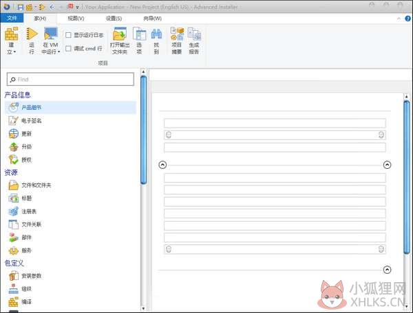The width and height of the screenshot is (413, 313).
Task: Open the Customize Quick Access Toolbar dropdown
Action: (77, 8)
